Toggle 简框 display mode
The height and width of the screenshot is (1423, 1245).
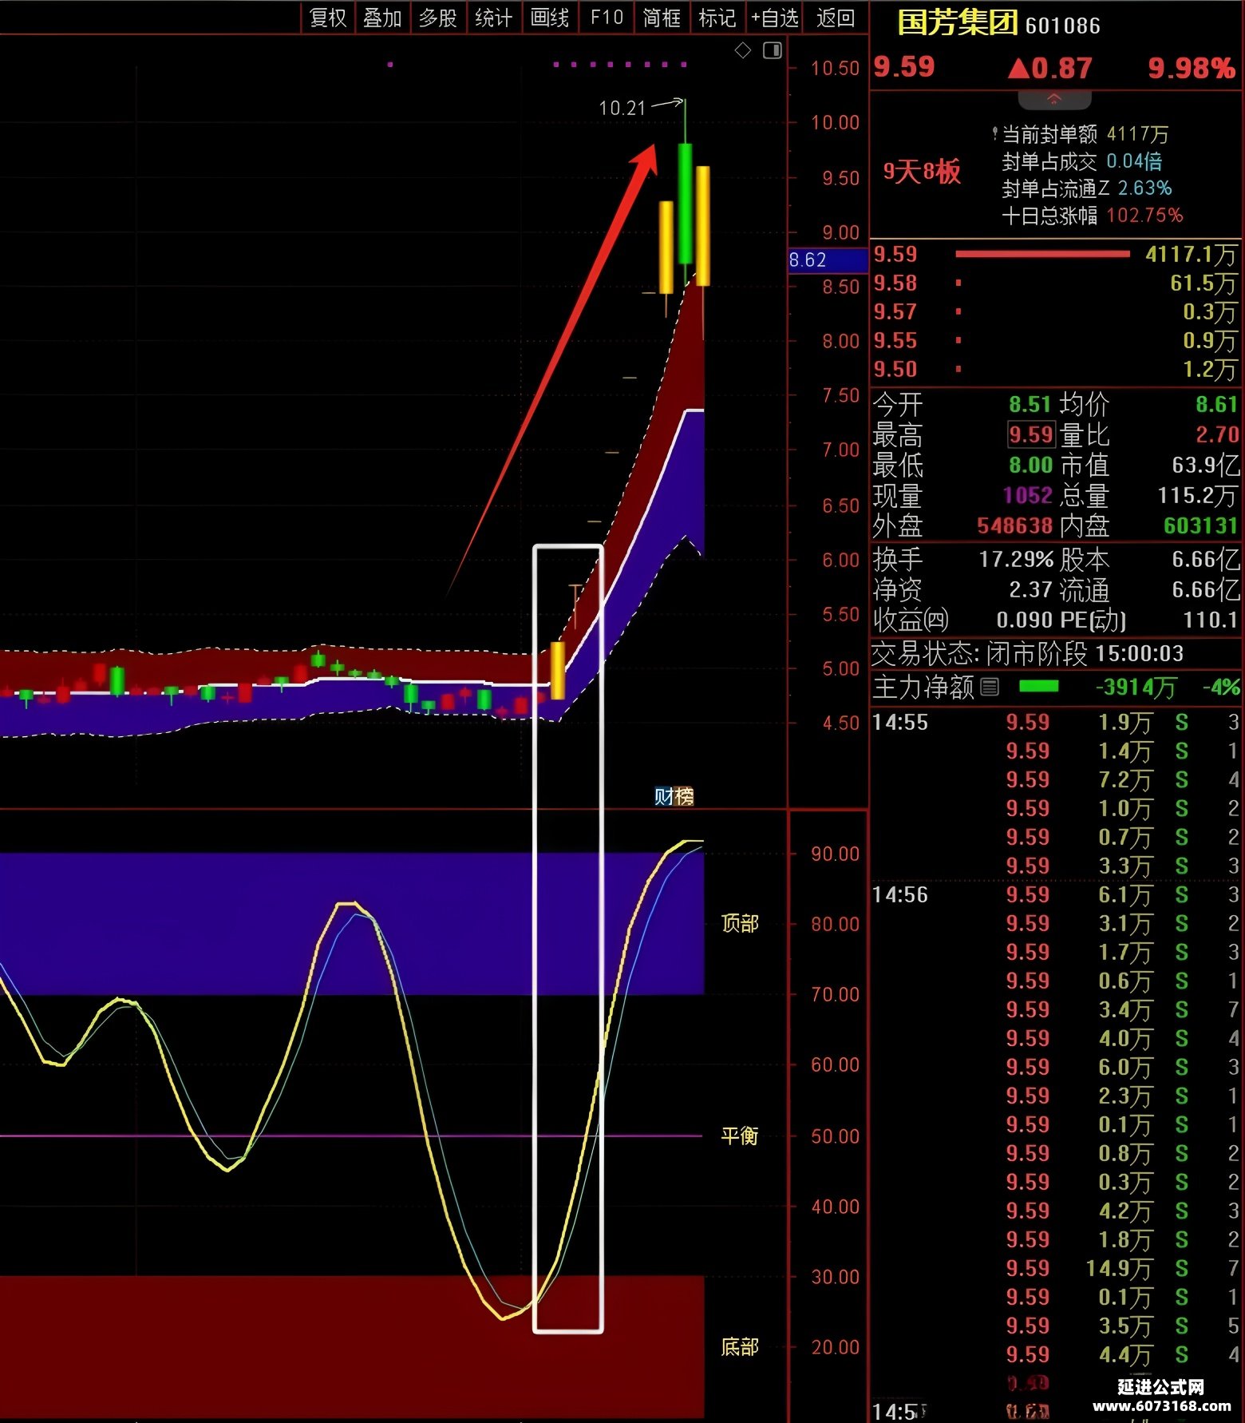[x=662, y=18]
